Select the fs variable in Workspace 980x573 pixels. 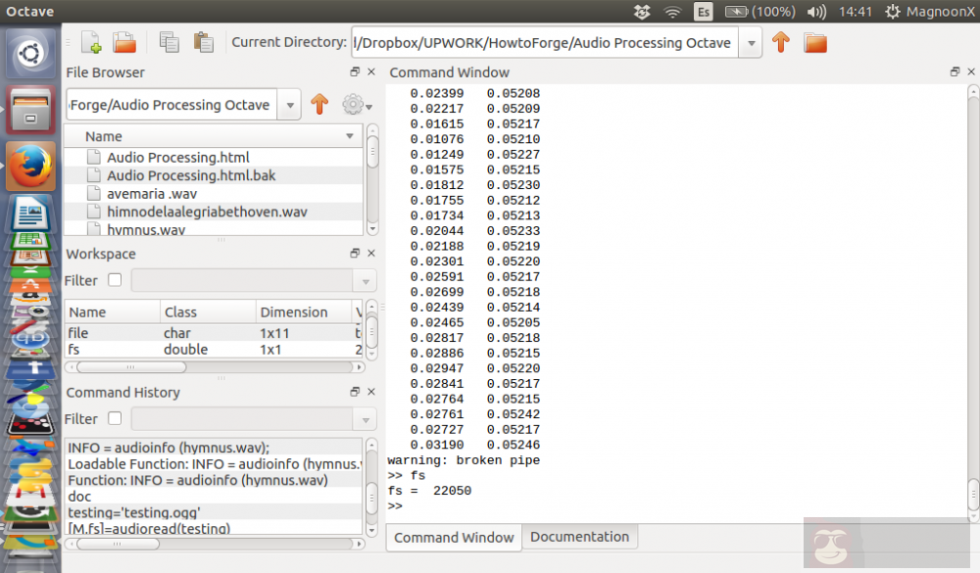click(74, 350)
